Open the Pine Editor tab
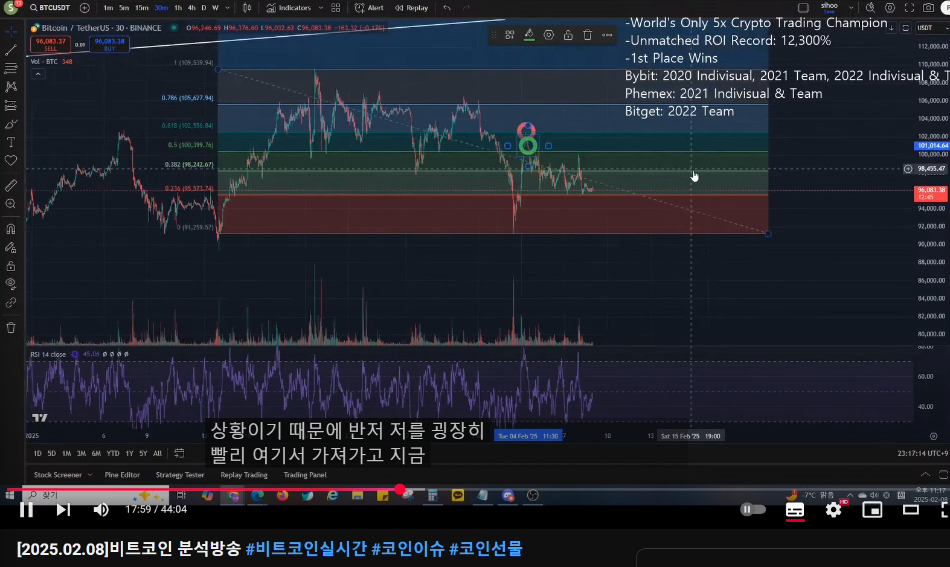This screenshot has height=567, width=950. 122,475
